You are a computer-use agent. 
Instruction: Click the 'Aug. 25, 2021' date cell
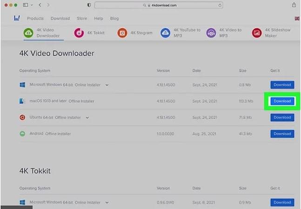204,134
